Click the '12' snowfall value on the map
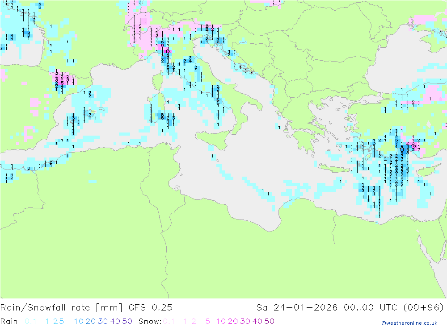The height and width of the screenshot is (327, 447). [168, 51]
